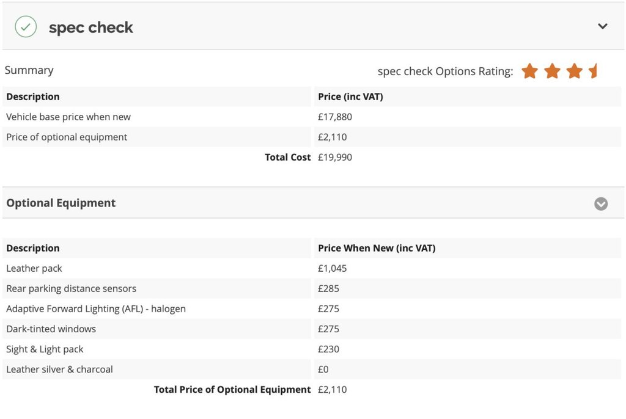Click the Price When New column header
626x419 pixels.
click(x=377, y=248)
